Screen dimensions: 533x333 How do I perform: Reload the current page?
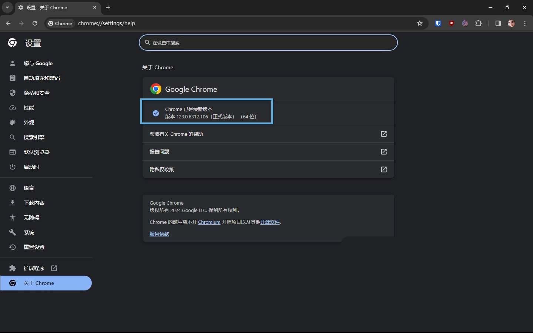click(x=35, y=23)
